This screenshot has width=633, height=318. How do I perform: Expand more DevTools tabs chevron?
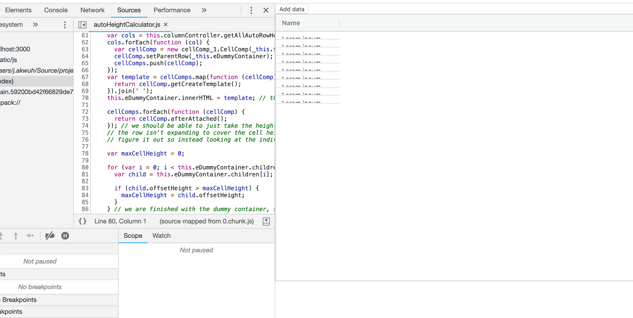point(204,10)
